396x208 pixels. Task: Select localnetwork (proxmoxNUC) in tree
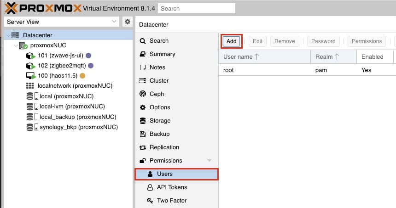(75, 86)
